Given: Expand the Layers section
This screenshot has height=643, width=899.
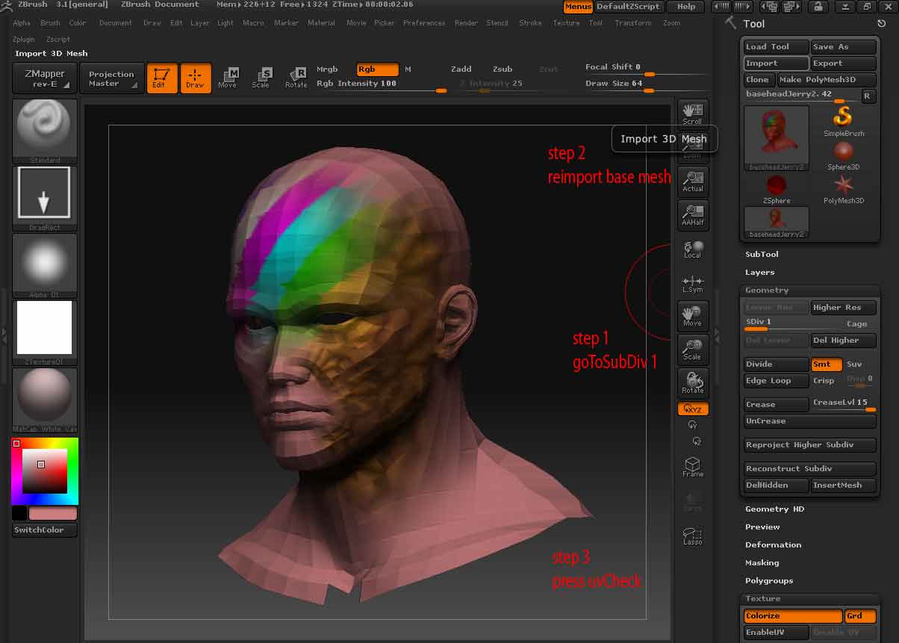Looking at the screenshot, I should coord(759,272).
